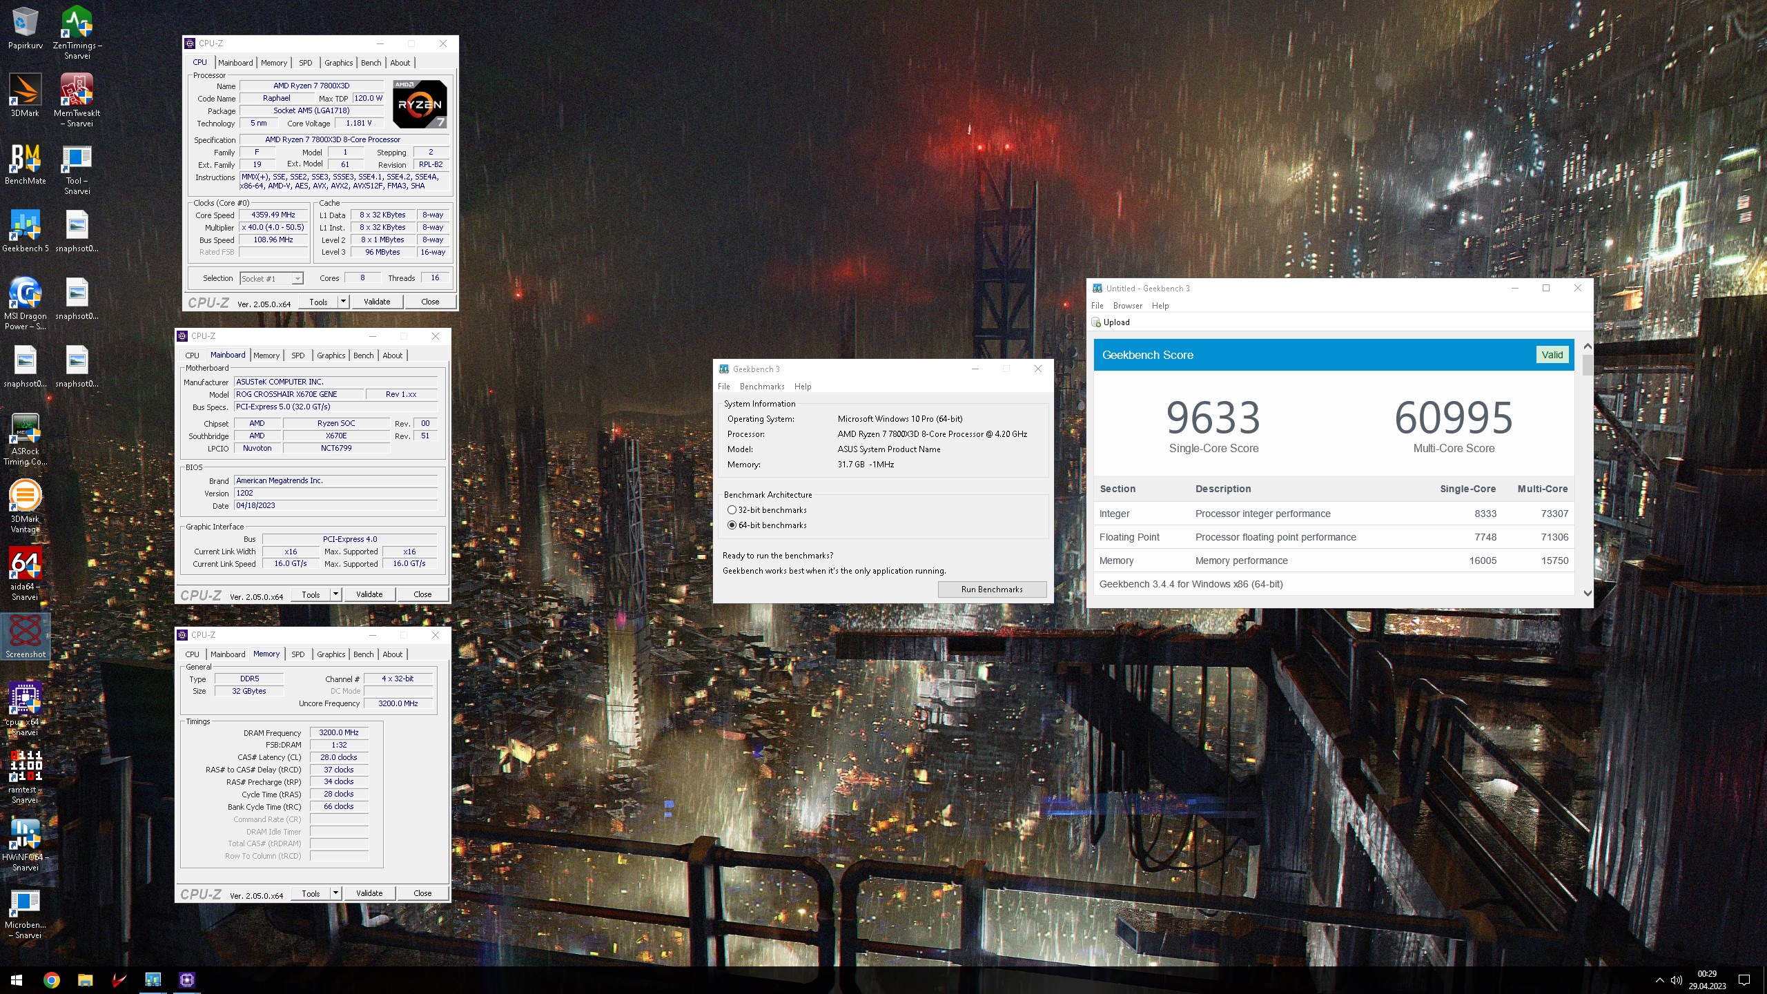
Task: Click the processor Name field in CPU-Z
Action: [311, 86]
